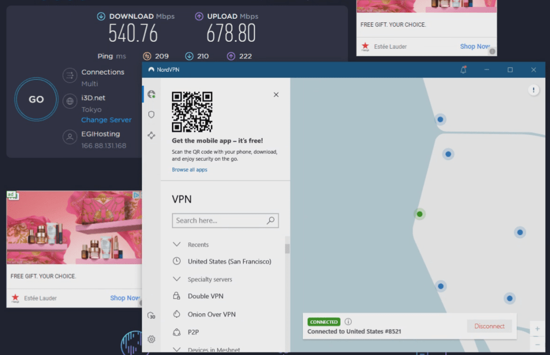
Task: Open the Threat Protection shield icon
Action: [x=151, y=114]
